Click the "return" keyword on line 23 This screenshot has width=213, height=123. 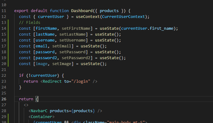[31, 81]
